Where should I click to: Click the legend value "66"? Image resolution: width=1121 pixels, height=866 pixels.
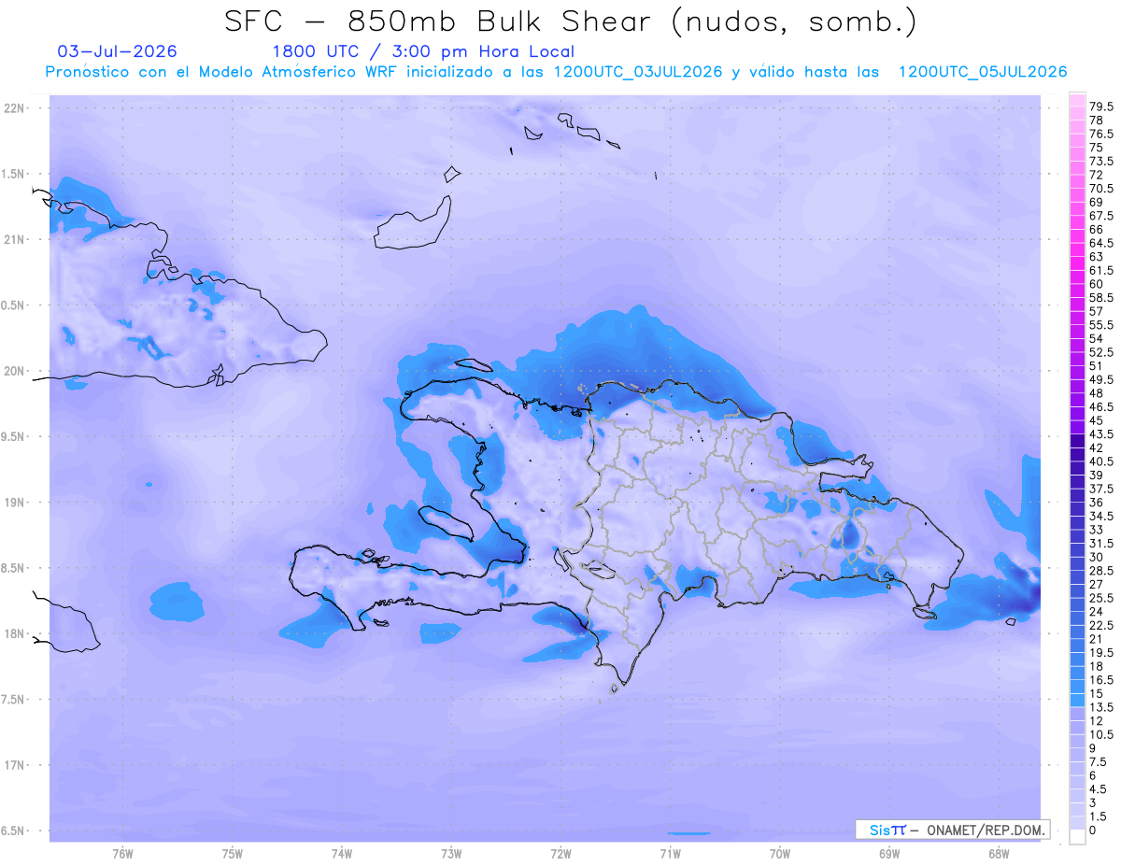tap(1096, 230)
